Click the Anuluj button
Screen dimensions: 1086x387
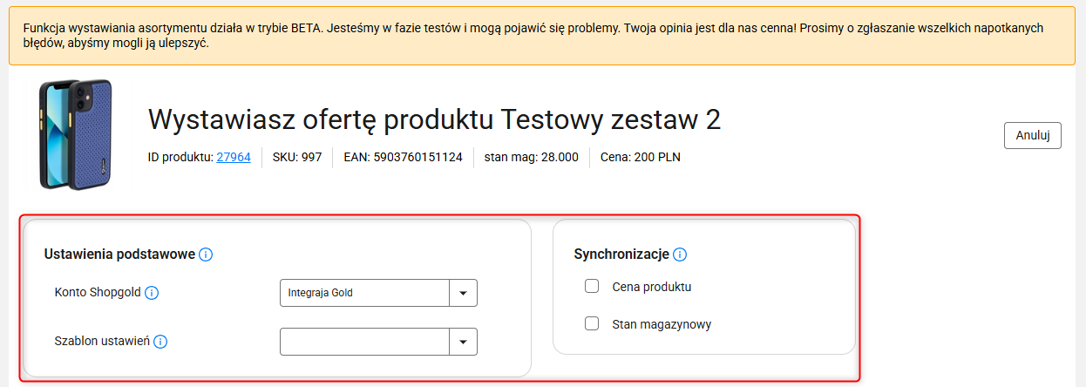click(x=1033, y=136)
